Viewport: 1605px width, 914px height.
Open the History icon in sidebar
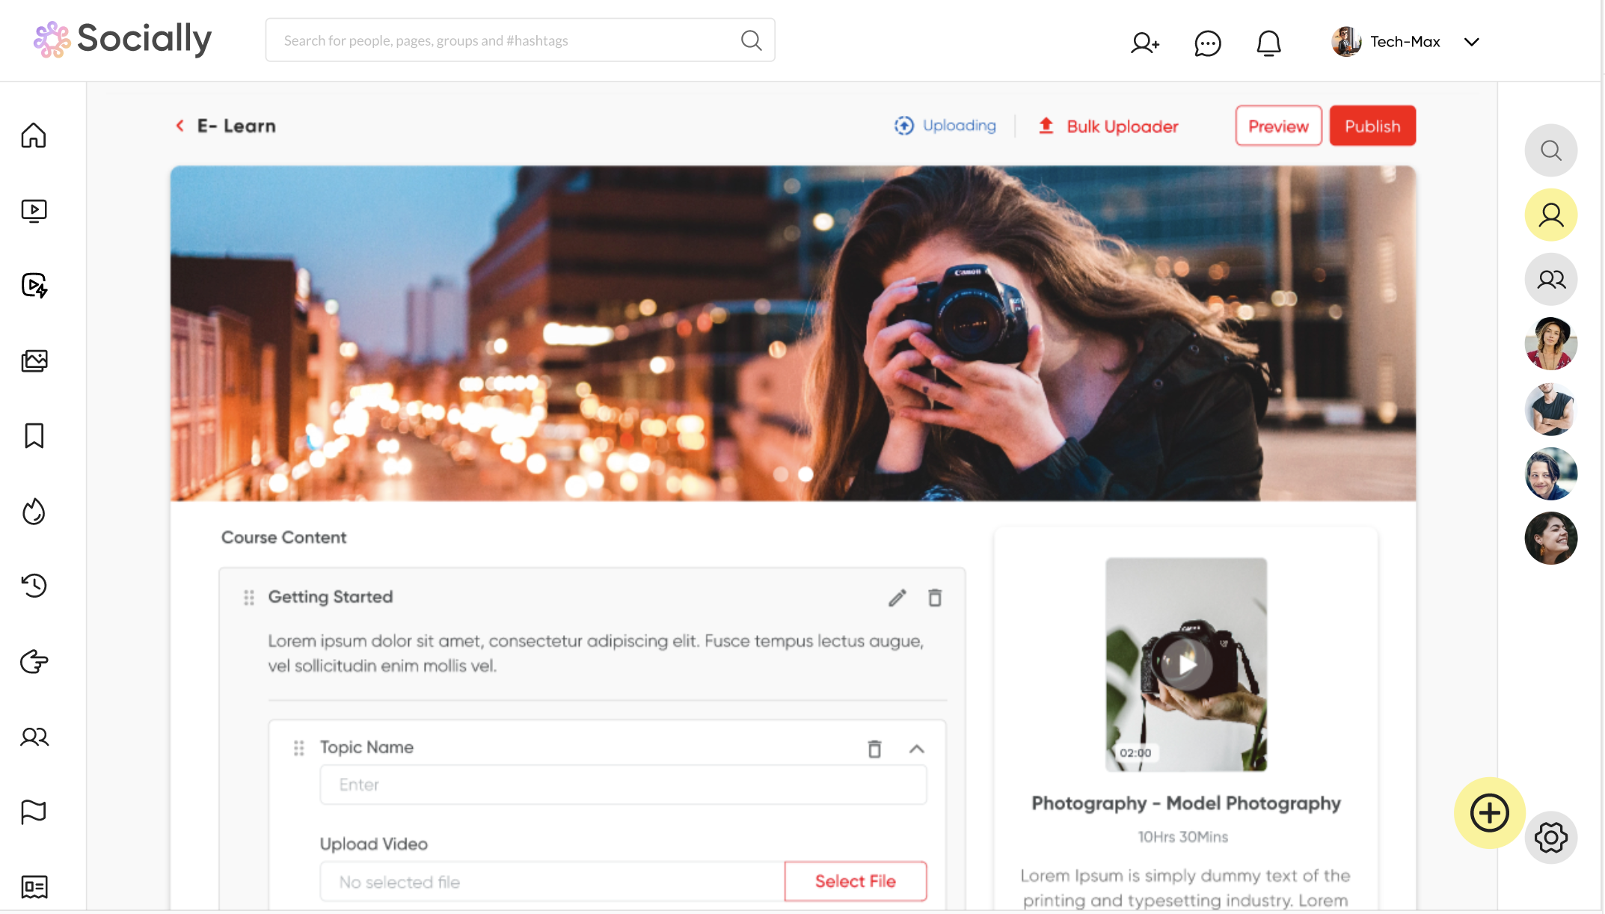(34, 586)
